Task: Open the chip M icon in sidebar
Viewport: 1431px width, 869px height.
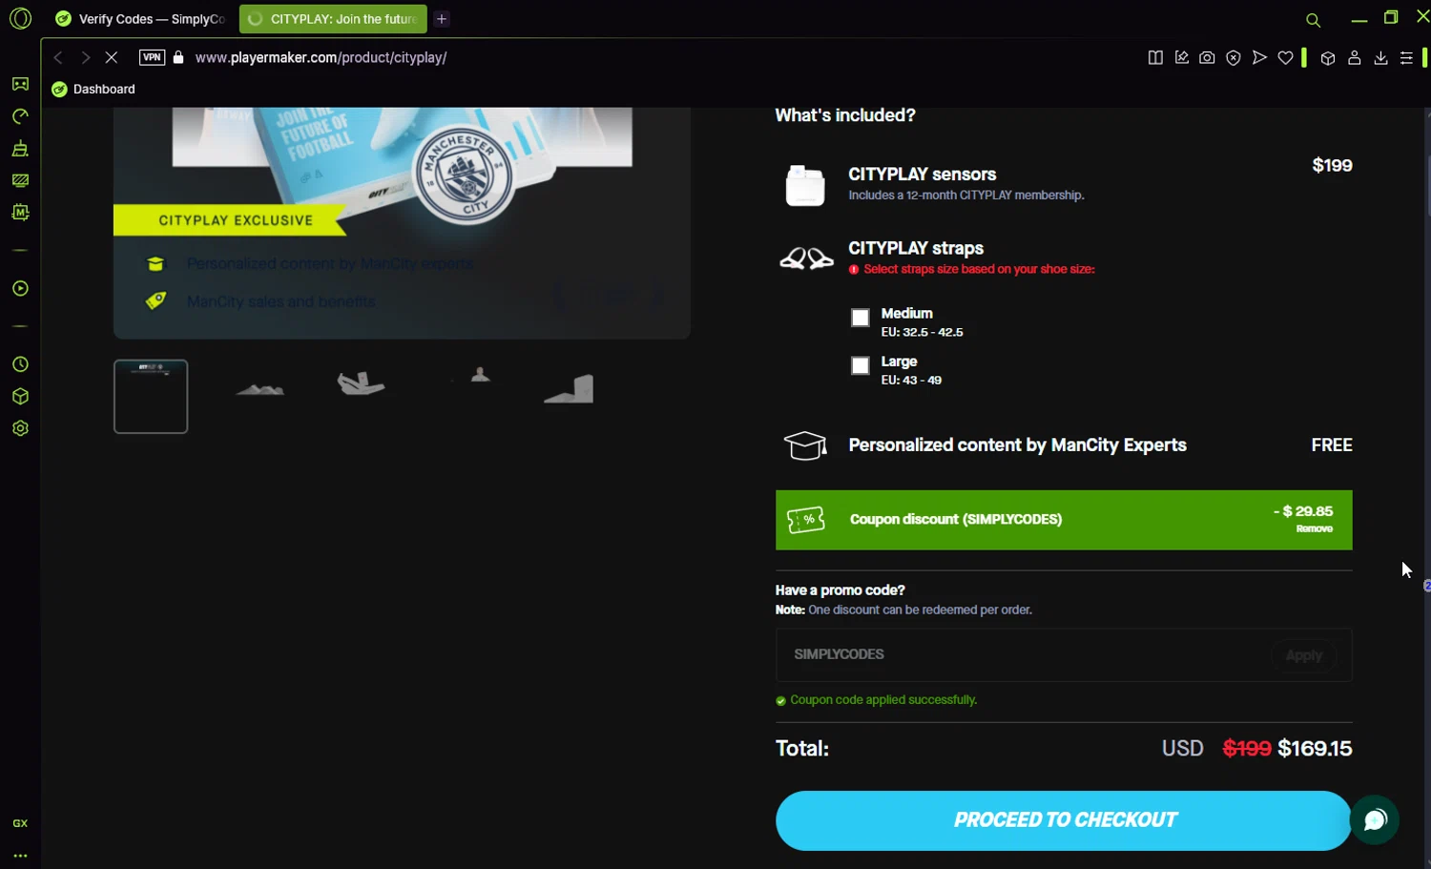Action: [20, 212]
